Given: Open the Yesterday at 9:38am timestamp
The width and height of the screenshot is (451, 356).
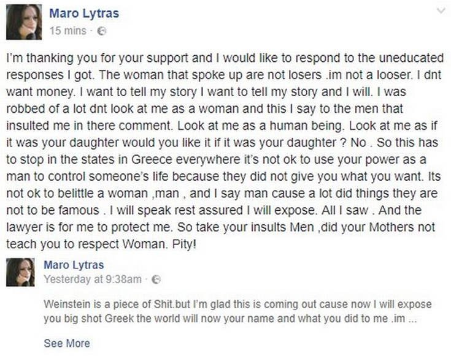Looking at the screenshot, I should [93, 279].
